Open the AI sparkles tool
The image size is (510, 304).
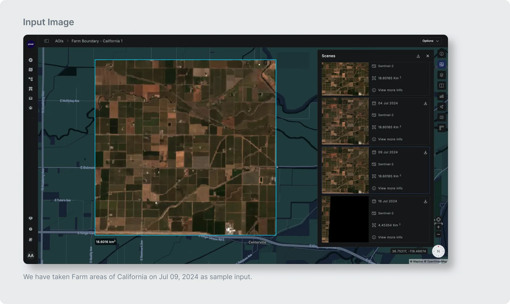click(441, 107)
